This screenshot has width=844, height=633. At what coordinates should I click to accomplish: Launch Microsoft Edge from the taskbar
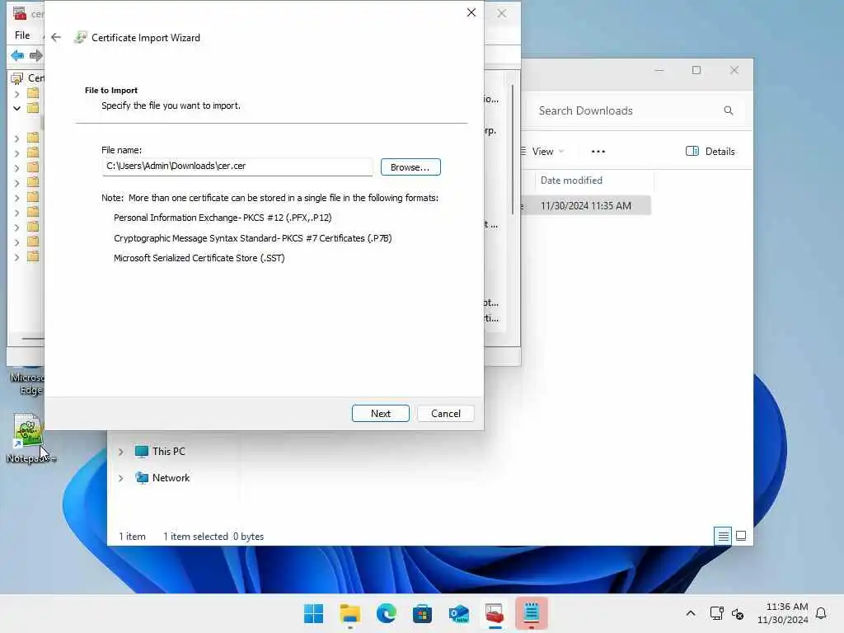(387, 613)
